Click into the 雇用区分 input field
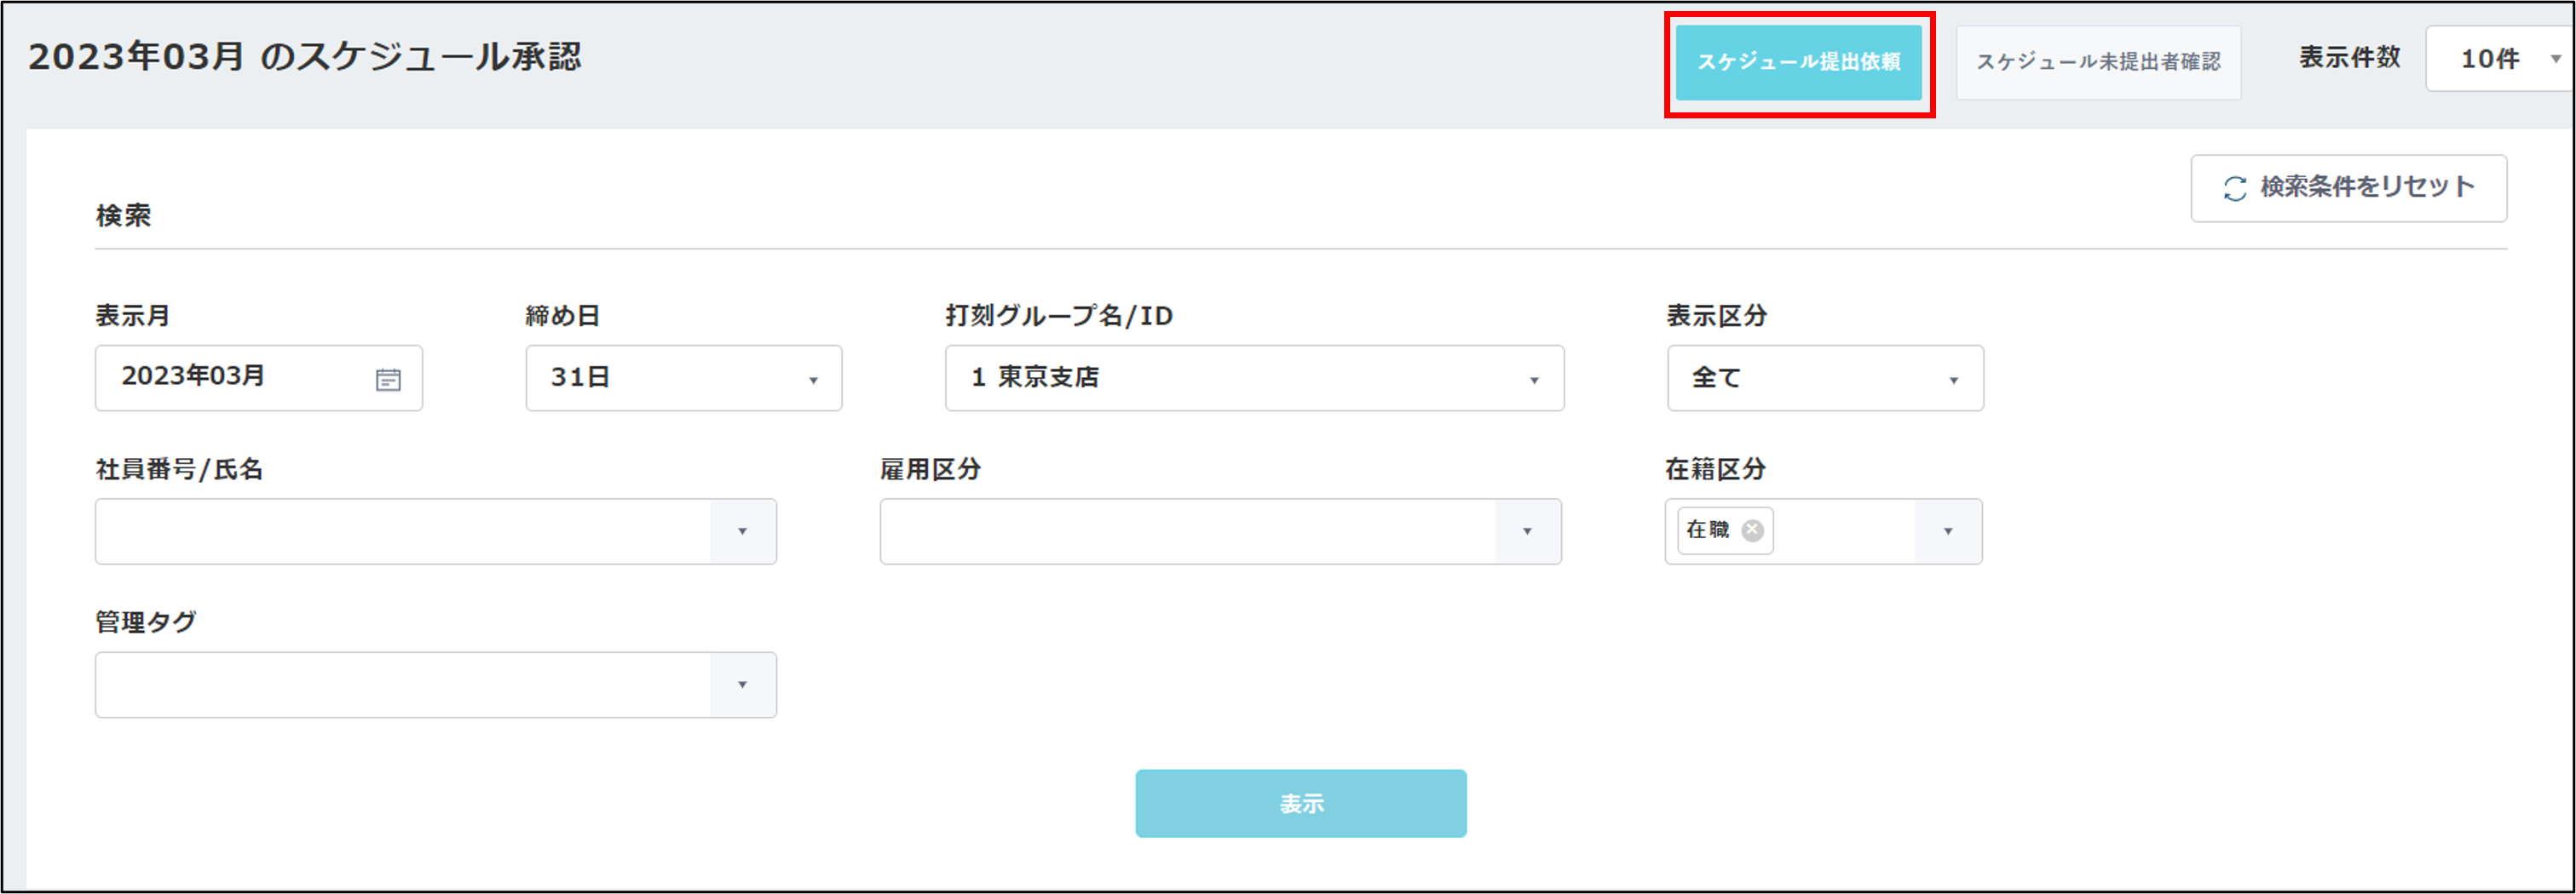Viewport: 2576px width, 894px height. coord(1187,531)
